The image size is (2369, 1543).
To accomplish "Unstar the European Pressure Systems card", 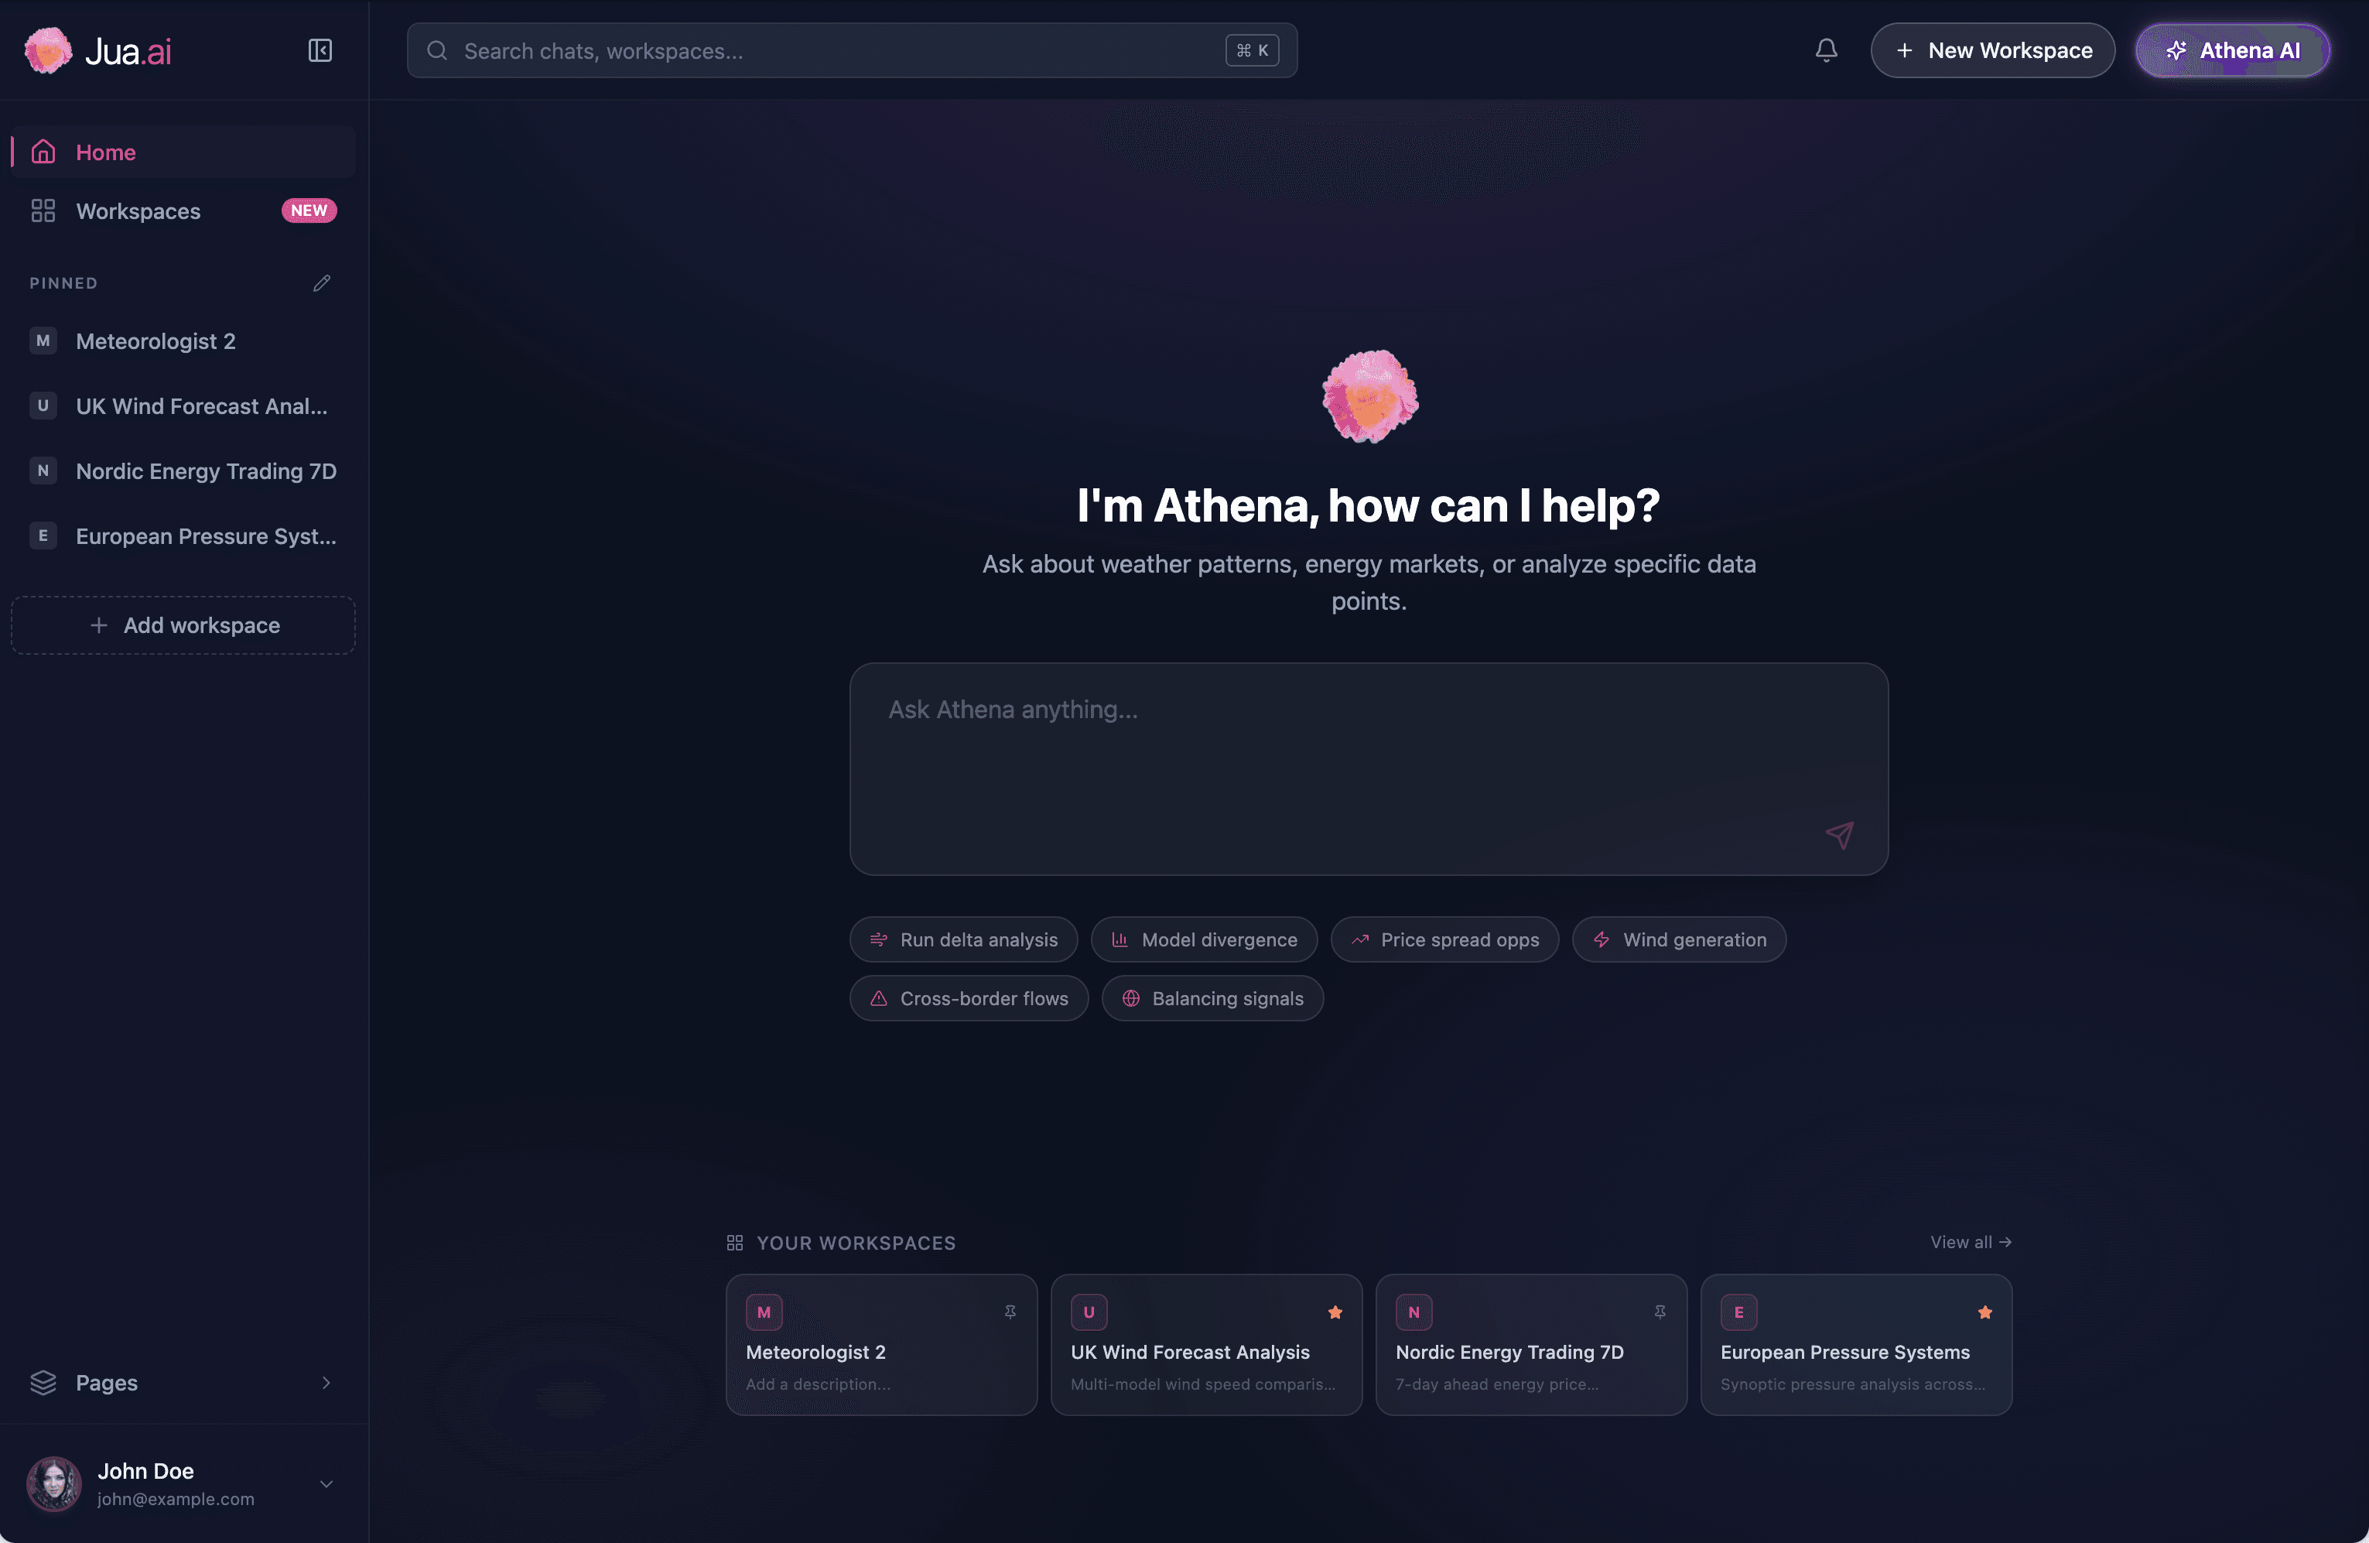I will 1984,1312.
